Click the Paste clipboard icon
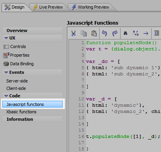This screenshot has height=152, width=161. coord(94,33)
